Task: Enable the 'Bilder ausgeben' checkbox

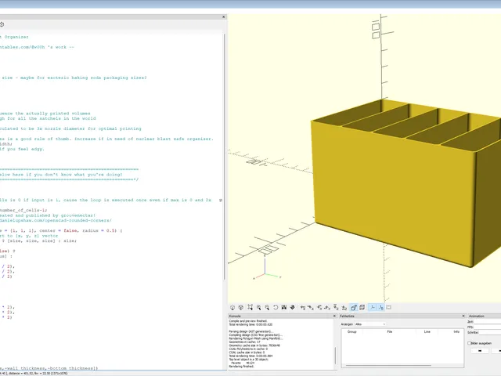Action: pyautogui.click(x=470, y=343)
